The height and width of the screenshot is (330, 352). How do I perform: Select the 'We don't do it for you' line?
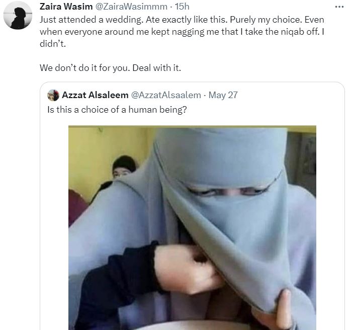tap(110, 67)
